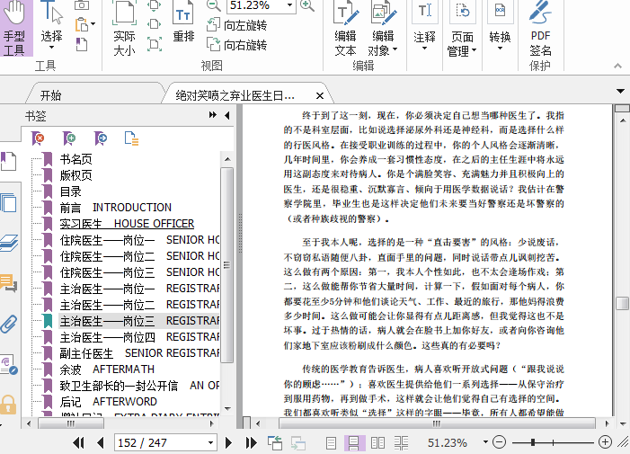
Task: Jump to the last page
Action: tap(251, 442)
